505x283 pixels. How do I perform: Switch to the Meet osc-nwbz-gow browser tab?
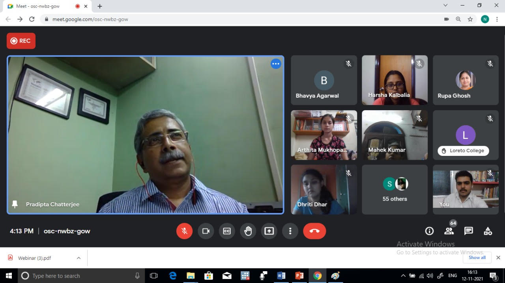tap(43, 6)
